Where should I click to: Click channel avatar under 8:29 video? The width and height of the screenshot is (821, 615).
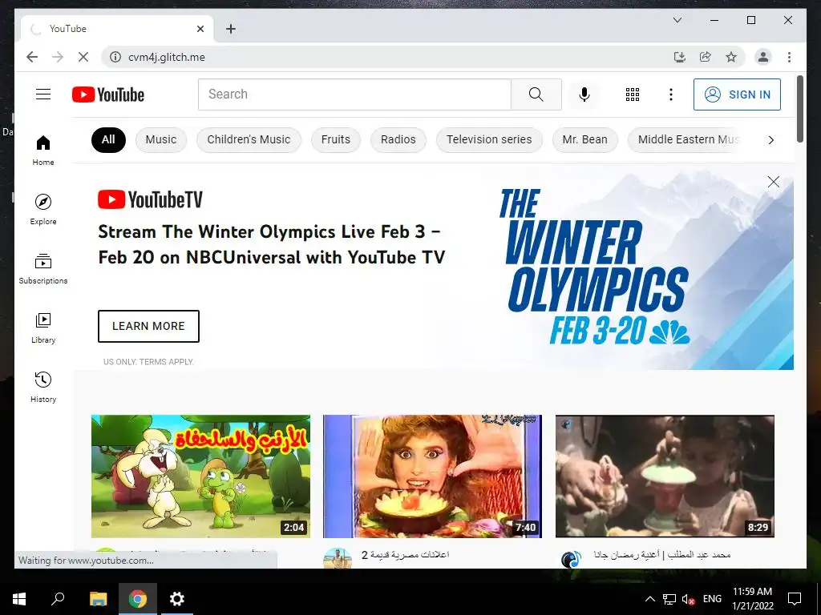click(571, 559)
